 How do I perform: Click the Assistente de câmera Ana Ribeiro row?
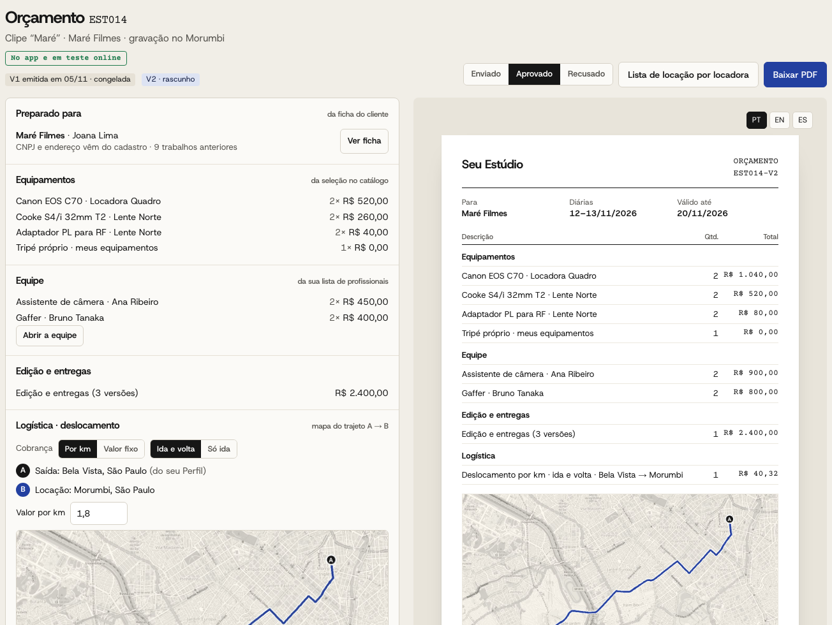coord(202,302)
